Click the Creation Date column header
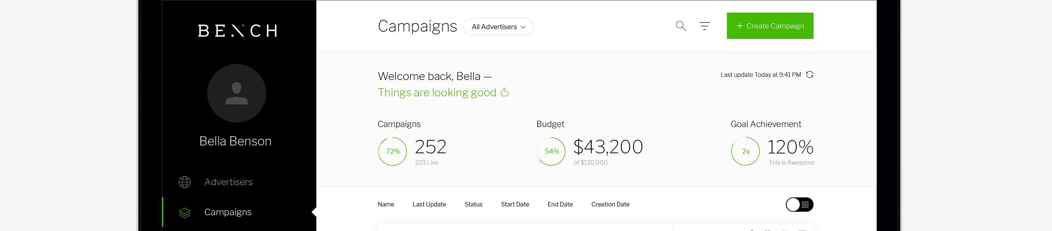The image size is (1052, 231). (x=610, y=204)
